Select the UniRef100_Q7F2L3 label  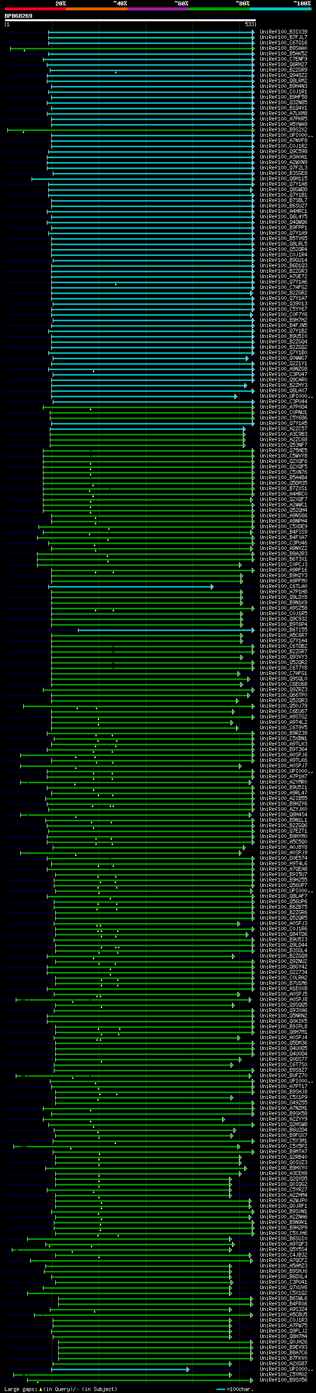[x=283, y=168]
